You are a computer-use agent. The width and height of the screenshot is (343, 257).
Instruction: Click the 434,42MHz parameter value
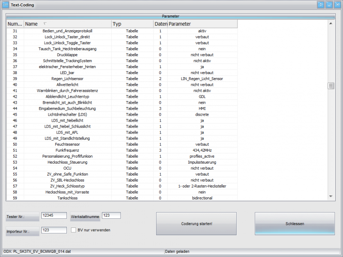(x=202, y=150)
